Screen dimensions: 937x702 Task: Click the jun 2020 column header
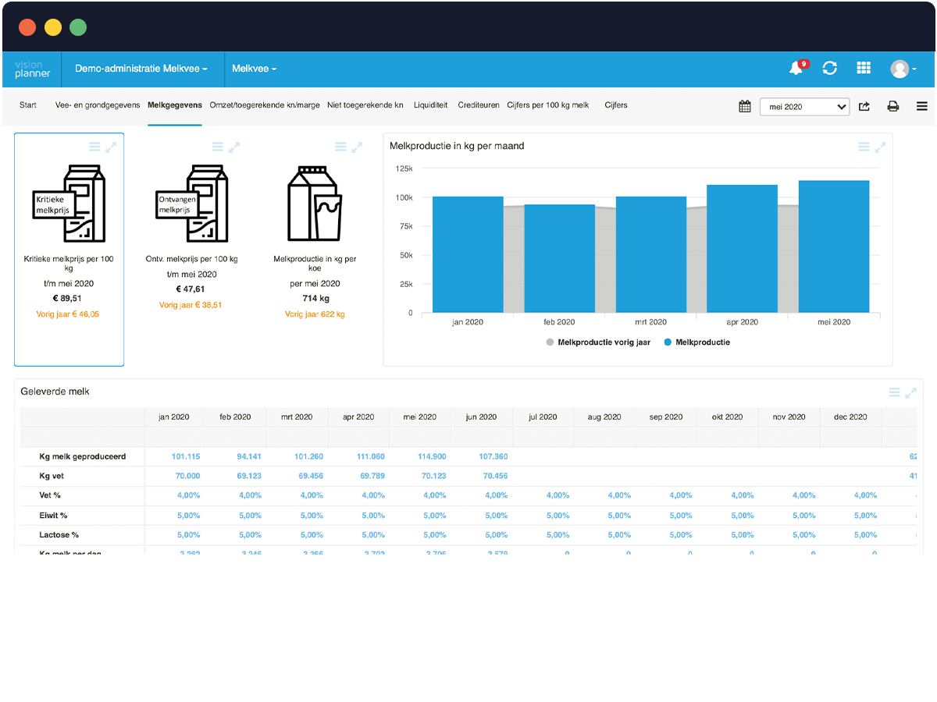pos(481,417)
